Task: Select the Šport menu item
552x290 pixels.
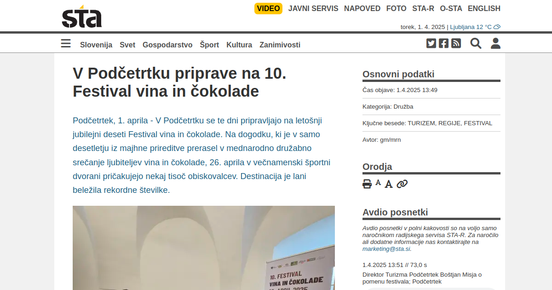Action: point(209,45)
